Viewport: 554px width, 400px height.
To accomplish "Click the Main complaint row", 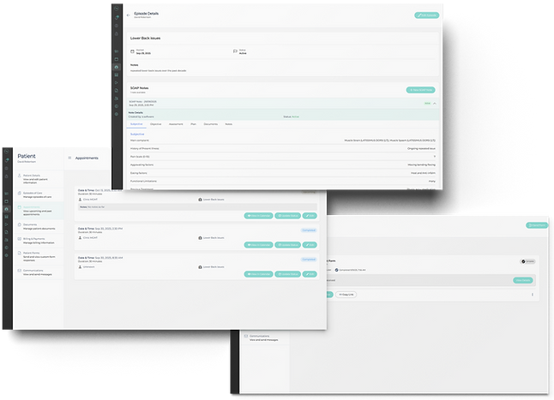I will coord(283,140).
